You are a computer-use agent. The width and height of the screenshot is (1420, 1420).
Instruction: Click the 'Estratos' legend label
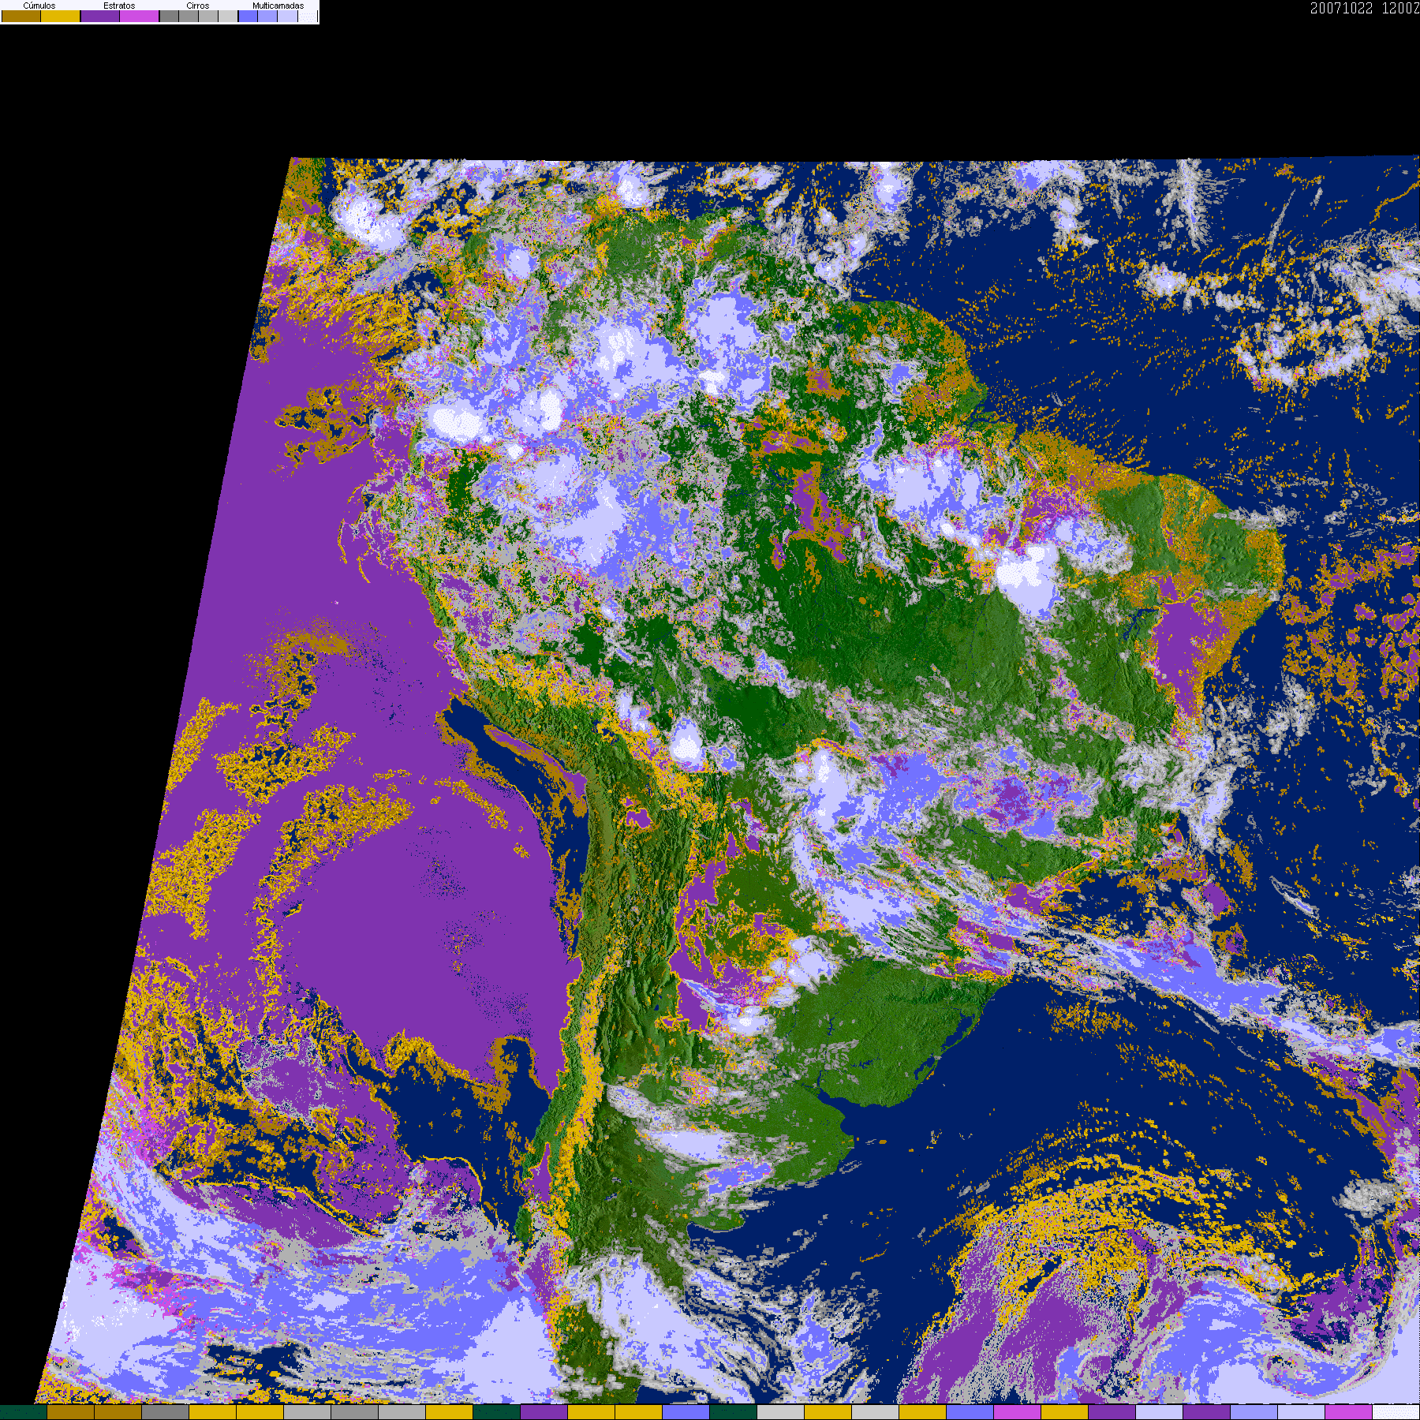(x=119, y=6)
